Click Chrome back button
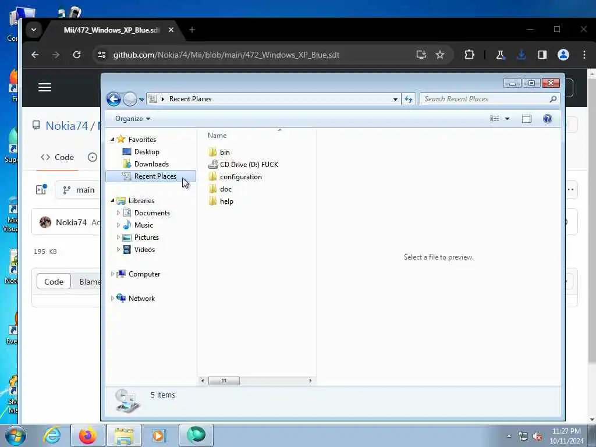 click(35, 55)
